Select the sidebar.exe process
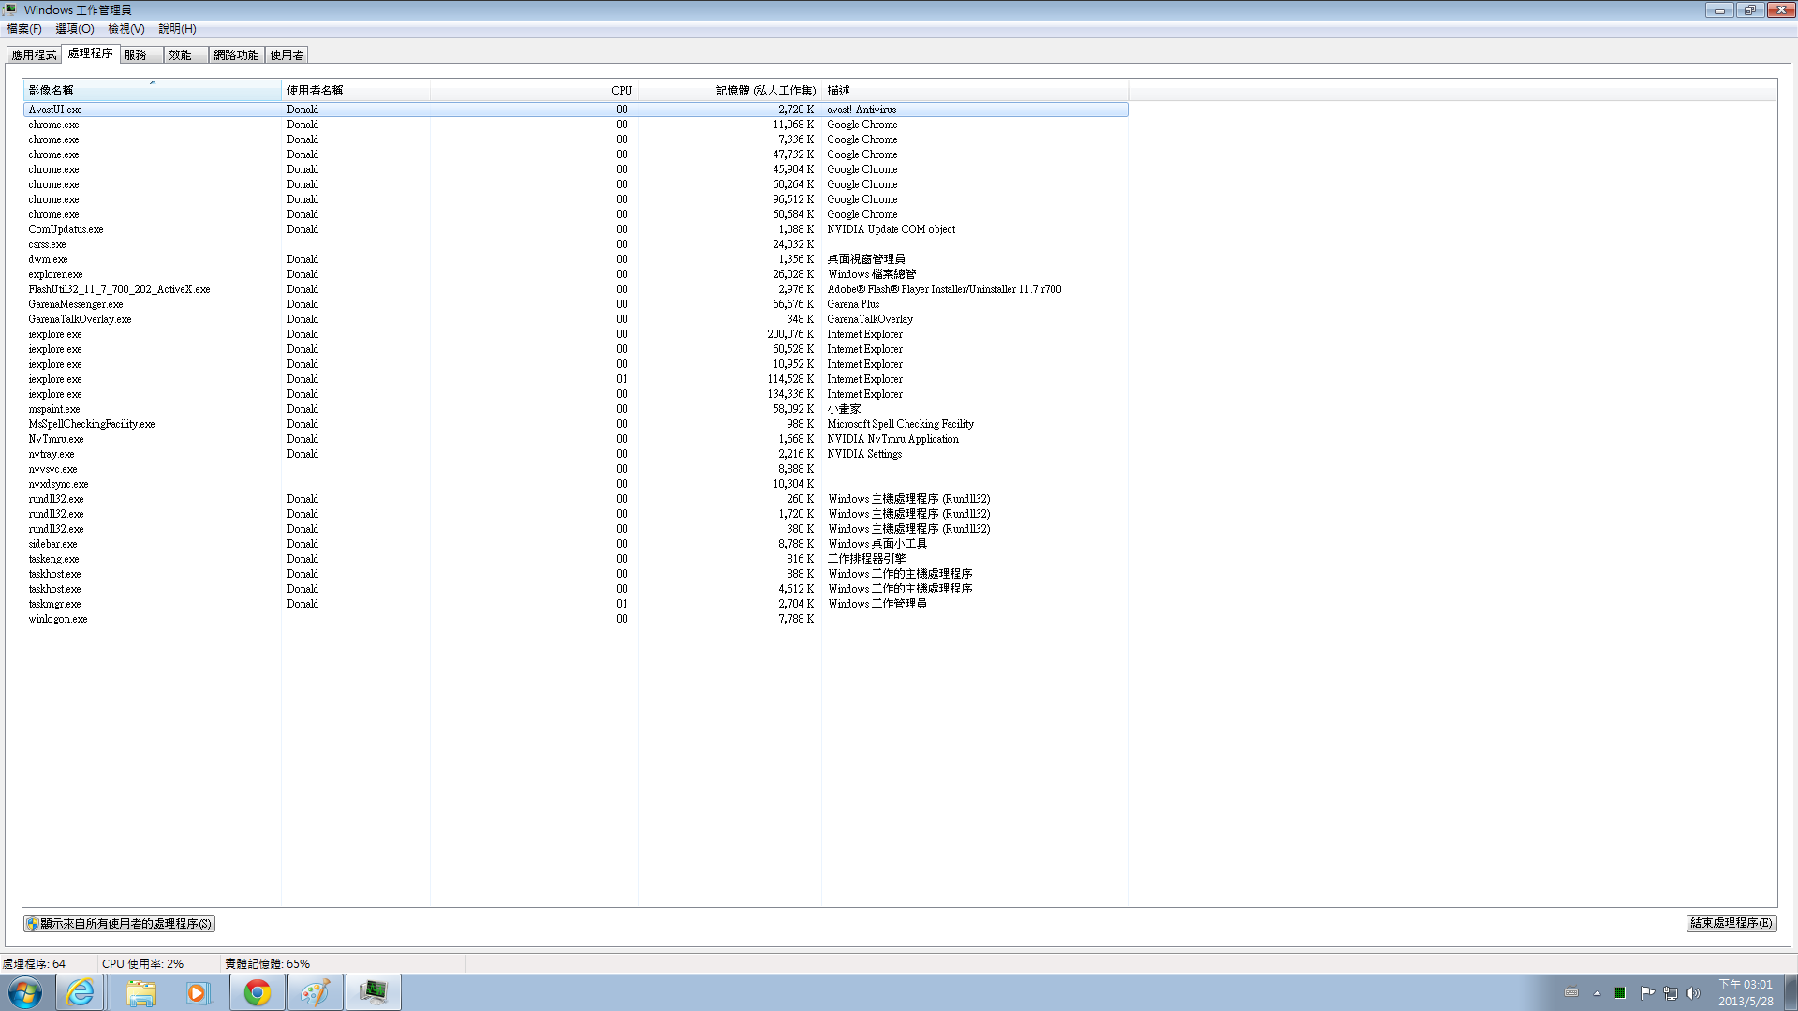Image resolution: width=1798 pixels, height=1011 pixels. 576,544
